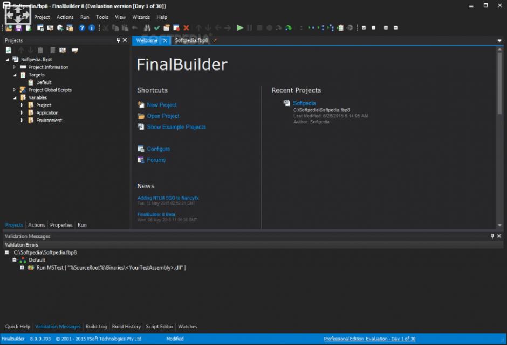The width and height of the screenshot is (507, 345).
Task: Switch to the Softpedia.fbp8 document tab
Action: pos(191,40)
